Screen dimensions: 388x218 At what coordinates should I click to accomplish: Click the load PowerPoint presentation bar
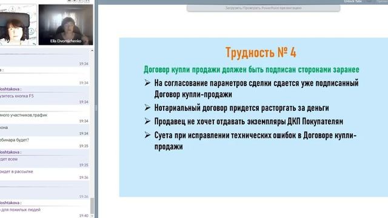(263, 8)
